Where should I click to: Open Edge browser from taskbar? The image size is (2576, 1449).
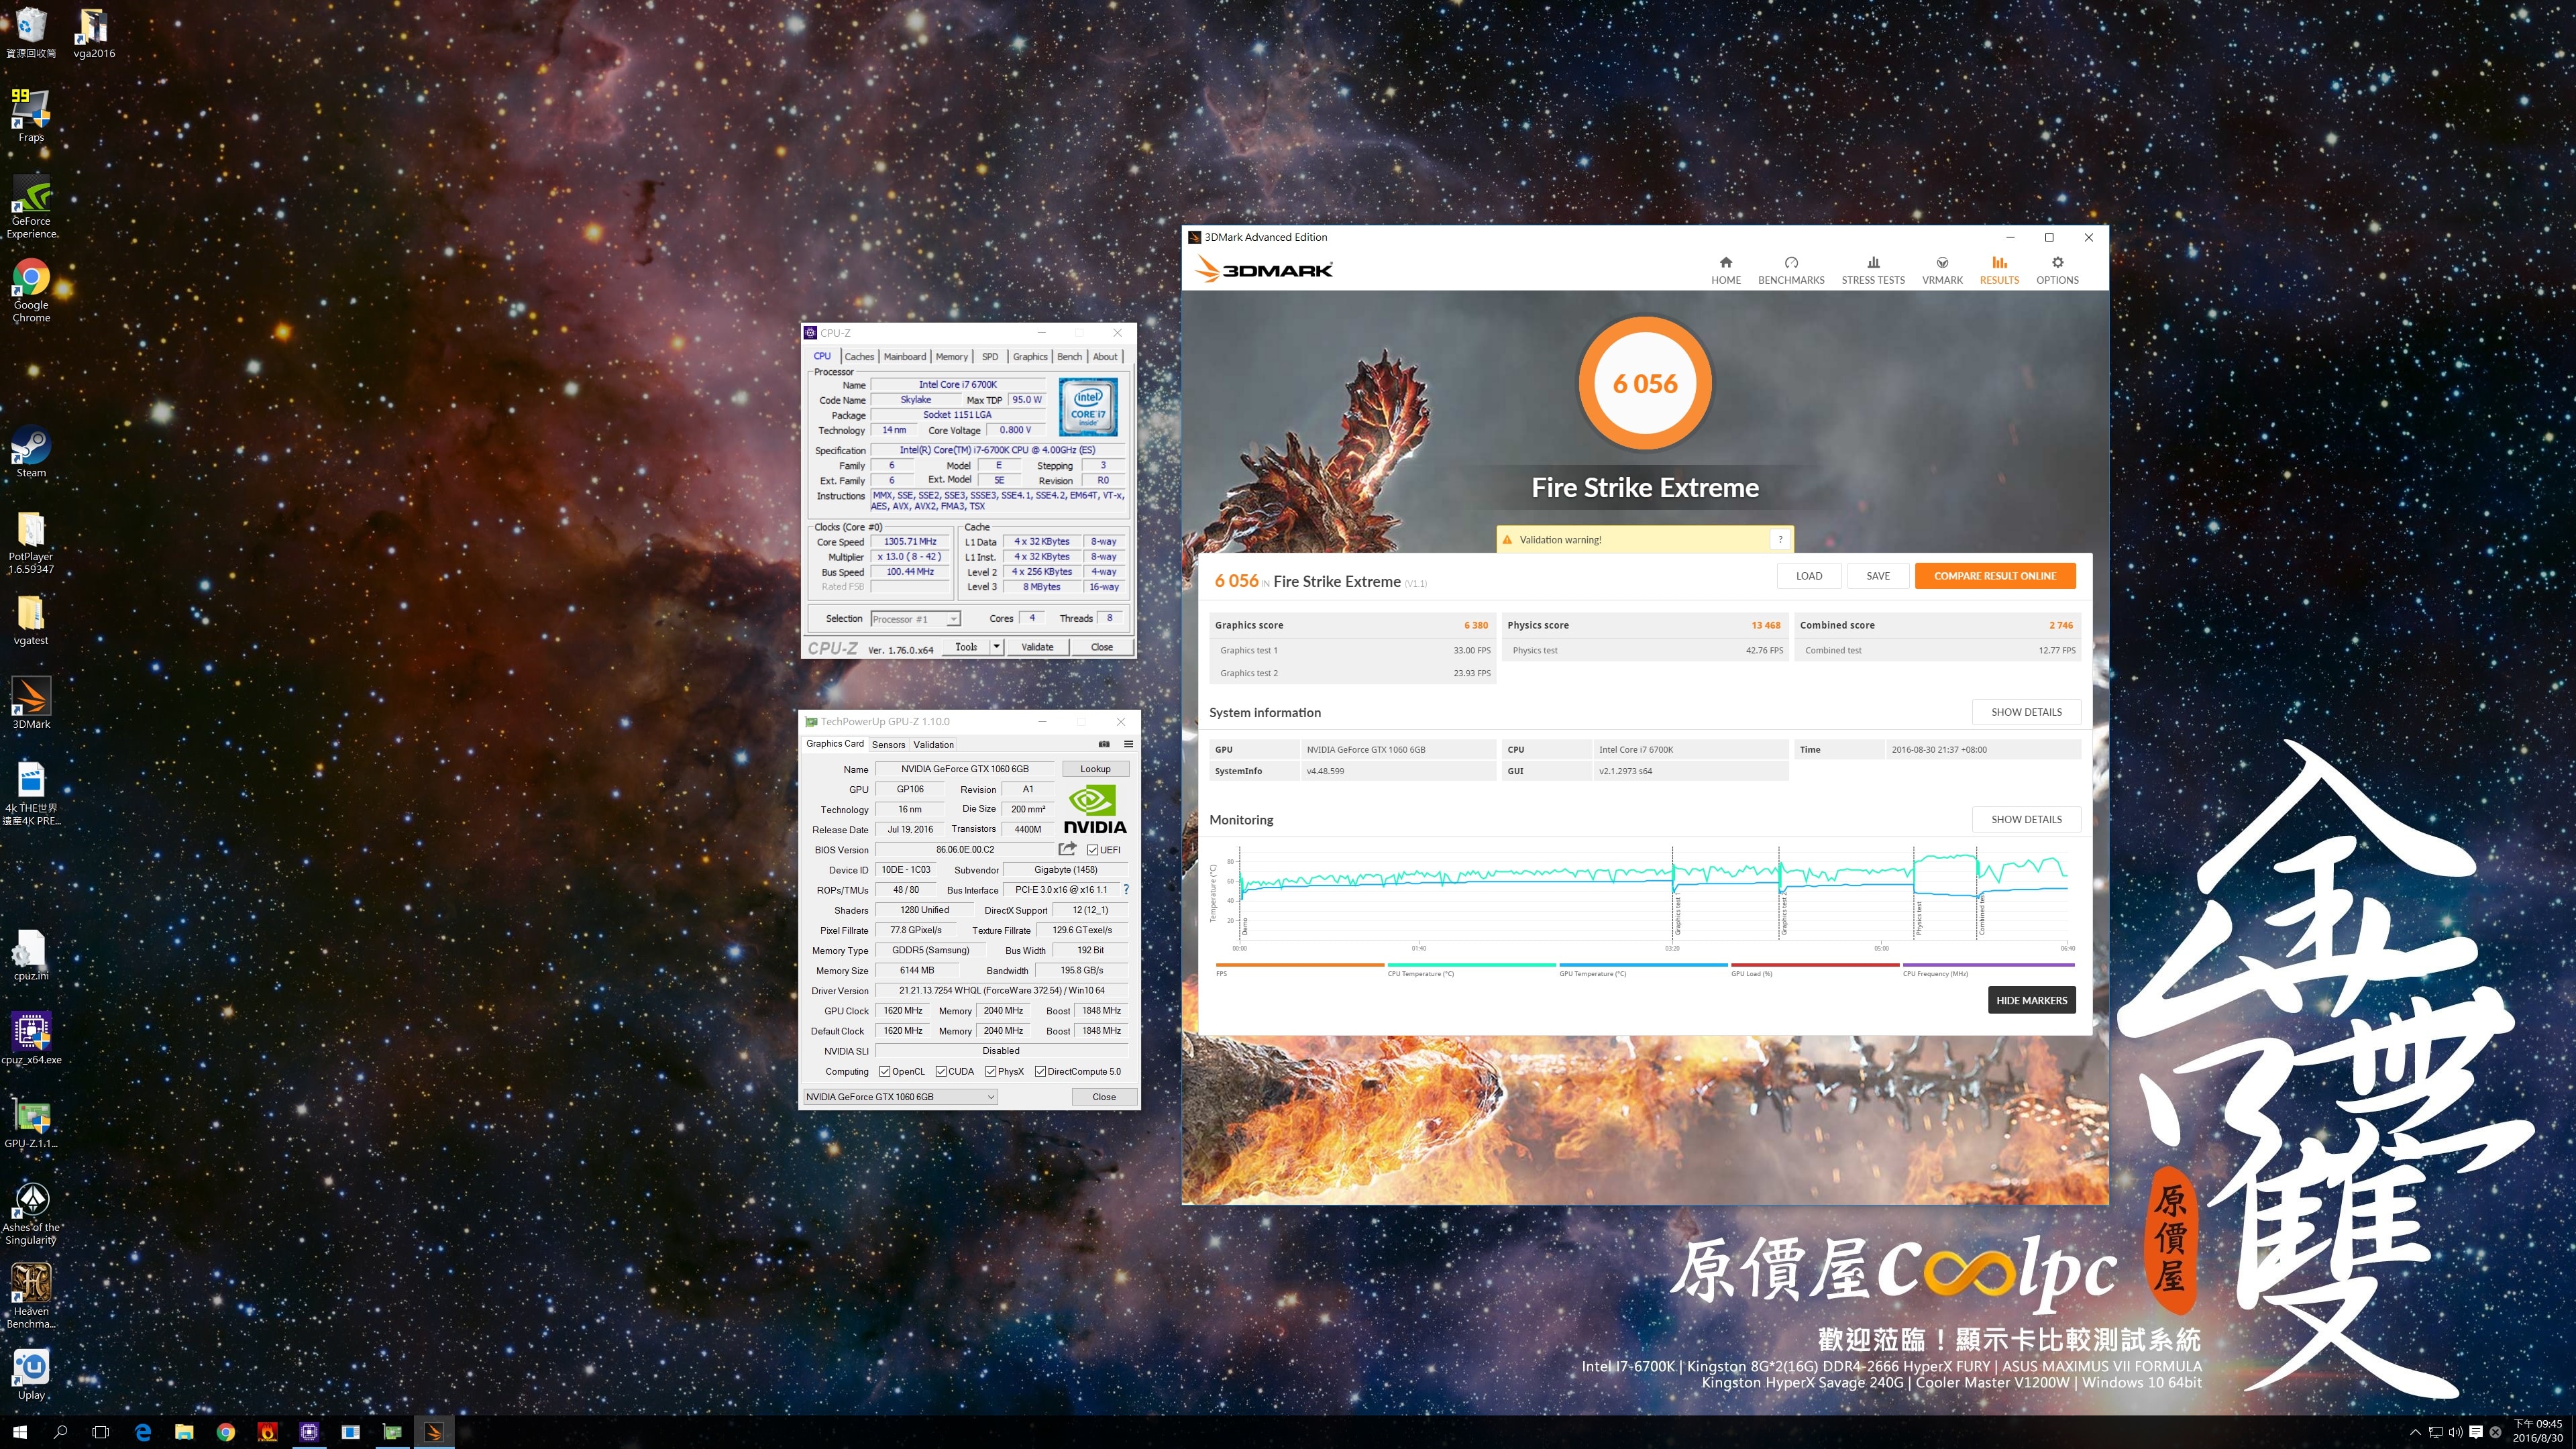click(x=143, y=1432)
